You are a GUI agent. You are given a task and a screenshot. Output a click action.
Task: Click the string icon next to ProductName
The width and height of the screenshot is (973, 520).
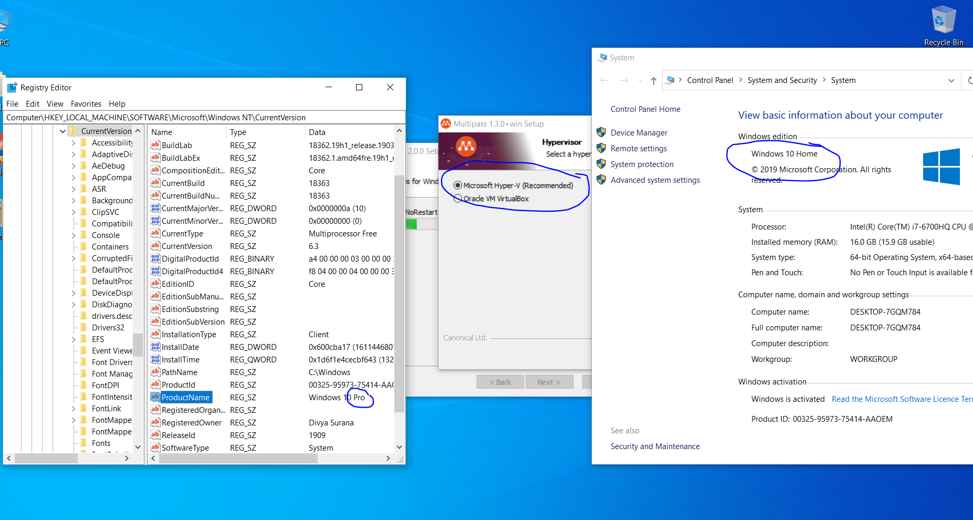click(154, 397)
